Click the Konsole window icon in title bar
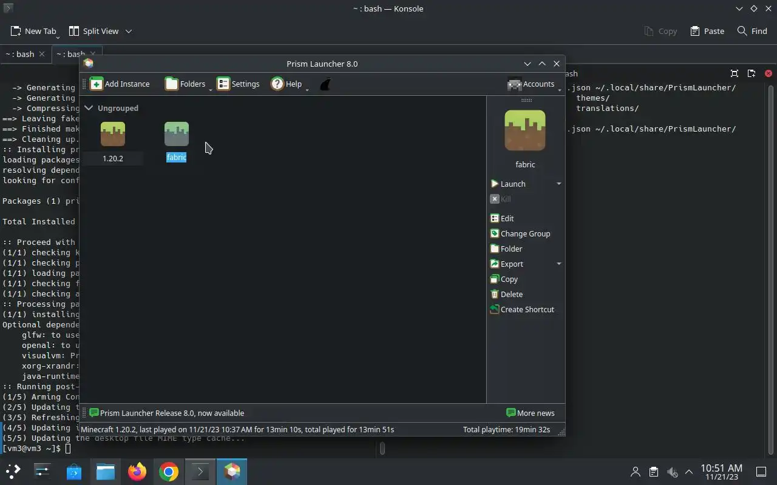777x485 pixels. click(8, 8)
